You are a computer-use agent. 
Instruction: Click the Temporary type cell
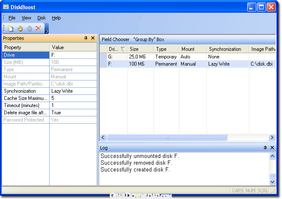point(166,57)
